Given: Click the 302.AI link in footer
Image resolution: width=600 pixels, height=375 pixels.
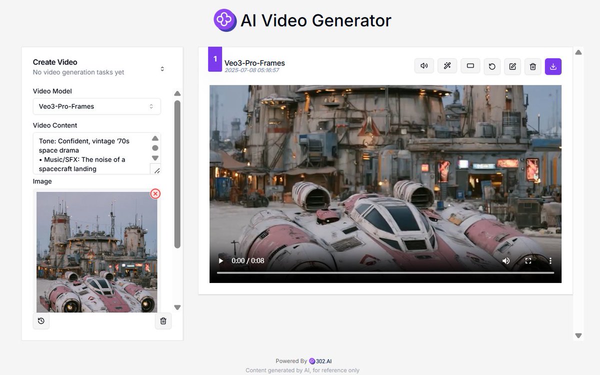Looking at the screenshot, I should click(x=320, y=361).
